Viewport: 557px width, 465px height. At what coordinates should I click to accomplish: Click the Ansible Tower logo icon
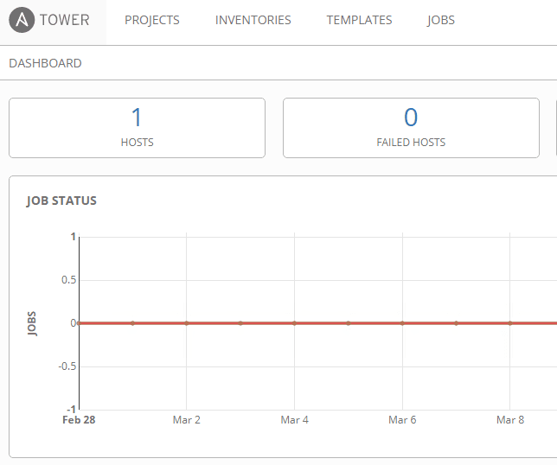click(22, 20)
